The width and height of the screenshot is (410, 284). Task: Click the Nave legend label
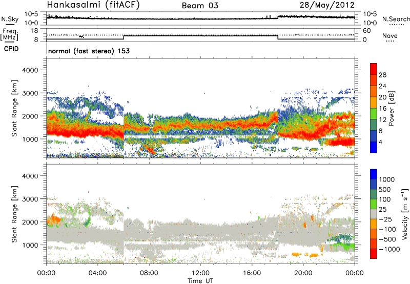390,36
